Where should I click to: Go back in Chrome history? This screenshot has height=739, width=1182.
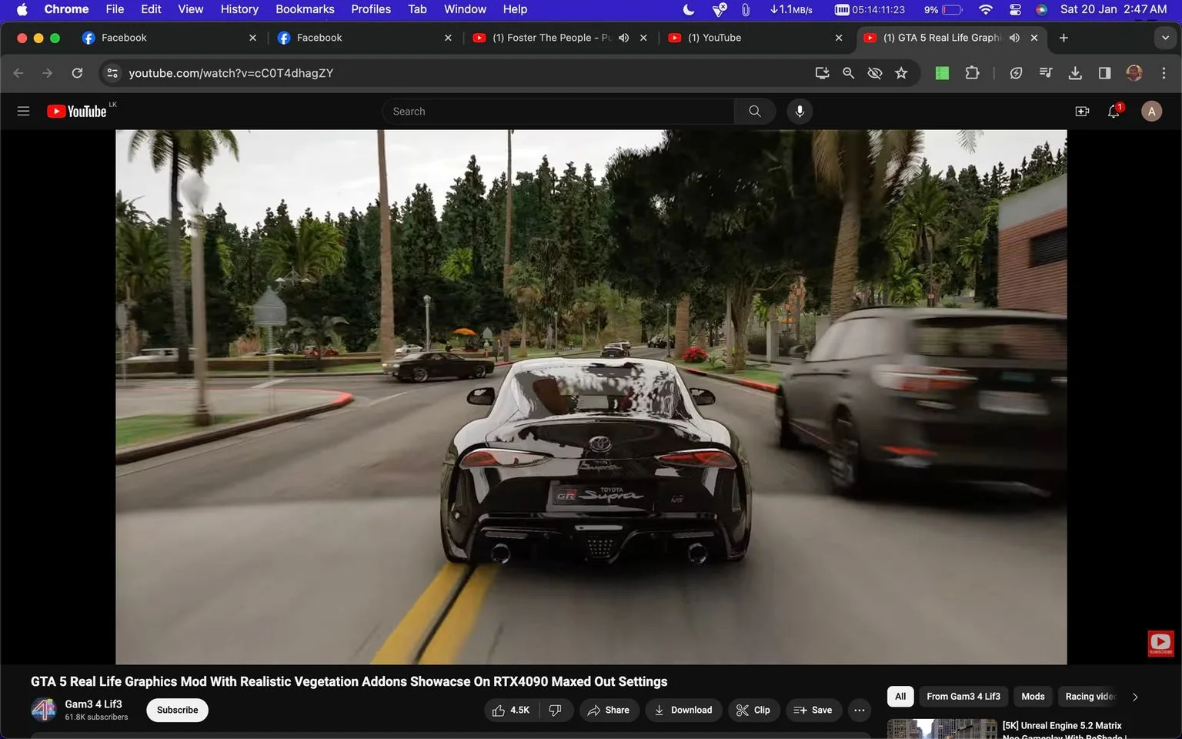point(18,73)
